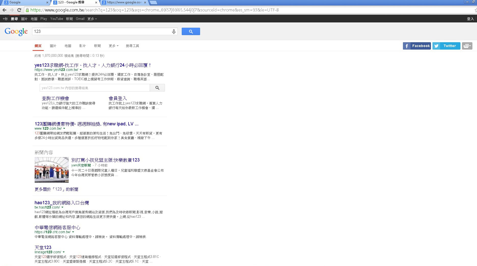This screenshot has height=266, width=477.
Task: Open news headline '別打罵小孩兒盟主張'
Action: point(105,160)
